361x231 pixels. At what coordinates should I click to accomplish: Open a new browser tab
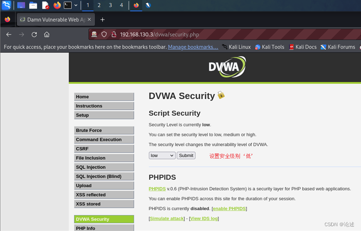tap(102, 20)
